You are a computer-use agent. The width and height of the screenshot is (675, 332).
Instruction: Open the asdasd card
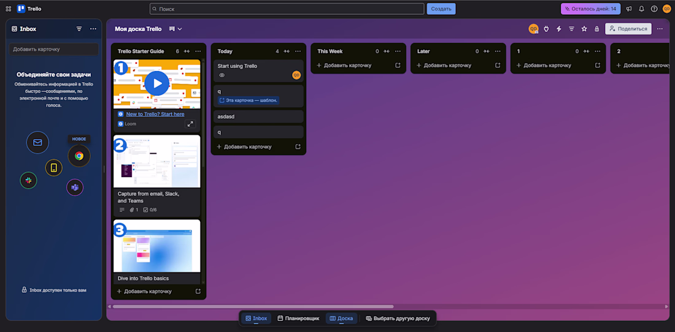coord(258,116)
